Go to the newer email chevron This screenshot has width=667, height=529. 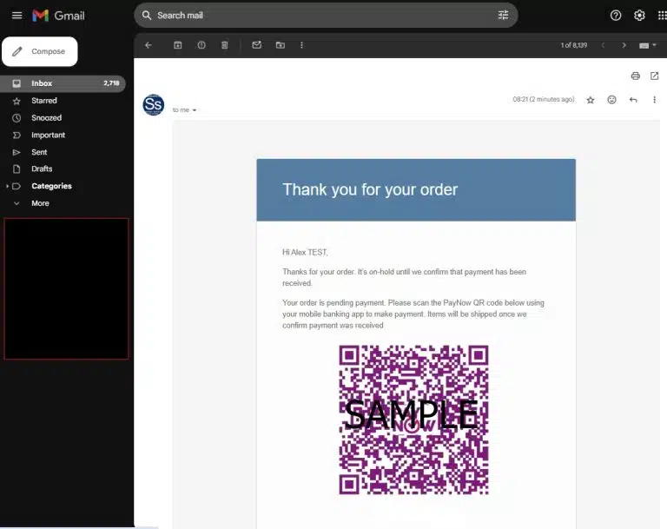(x=603, y=45)
